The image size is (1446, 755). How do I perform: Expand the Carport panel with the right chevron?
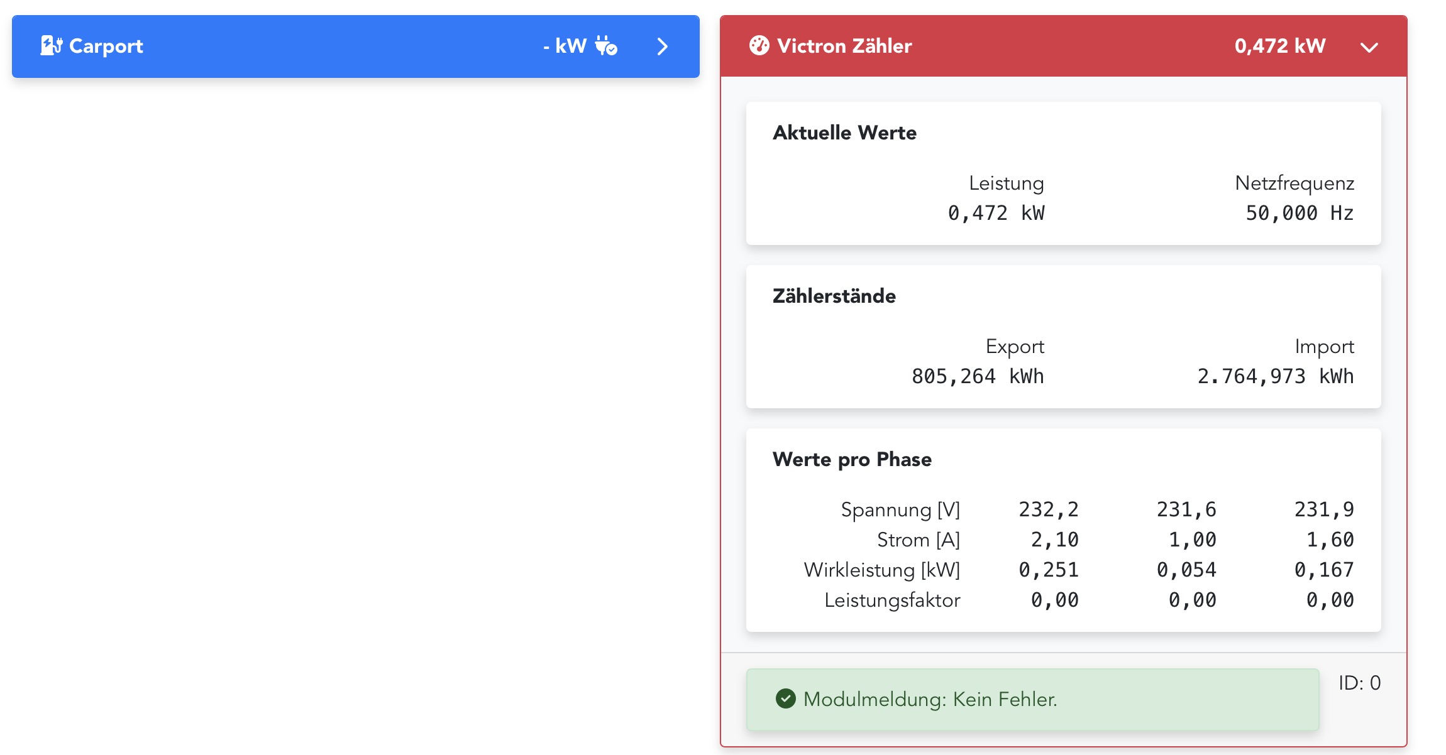point(662,46)
